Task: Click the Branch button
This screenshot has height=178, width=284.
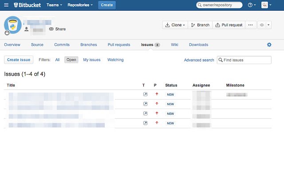Action: click(200, 25)
